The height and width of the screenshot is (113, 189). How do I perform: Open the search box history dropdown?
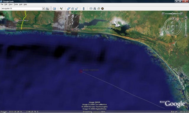tap(43, 9)
